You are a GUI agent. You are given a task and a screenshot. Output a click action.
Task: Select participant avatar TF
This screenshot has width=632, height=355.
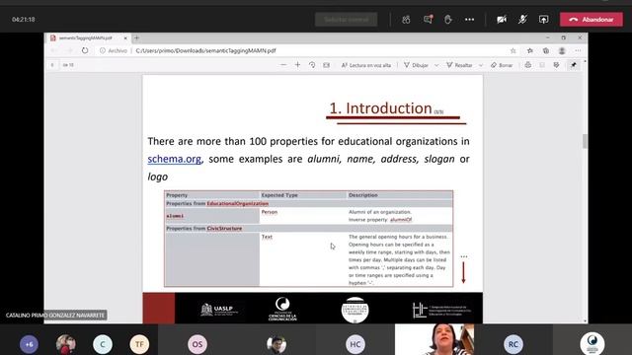click(139, 344)
